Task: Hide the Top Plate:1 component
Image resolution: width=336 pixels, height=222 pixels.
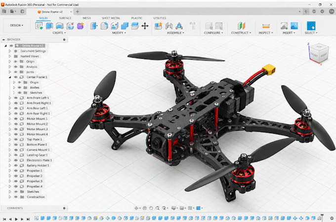Action: 16,140
